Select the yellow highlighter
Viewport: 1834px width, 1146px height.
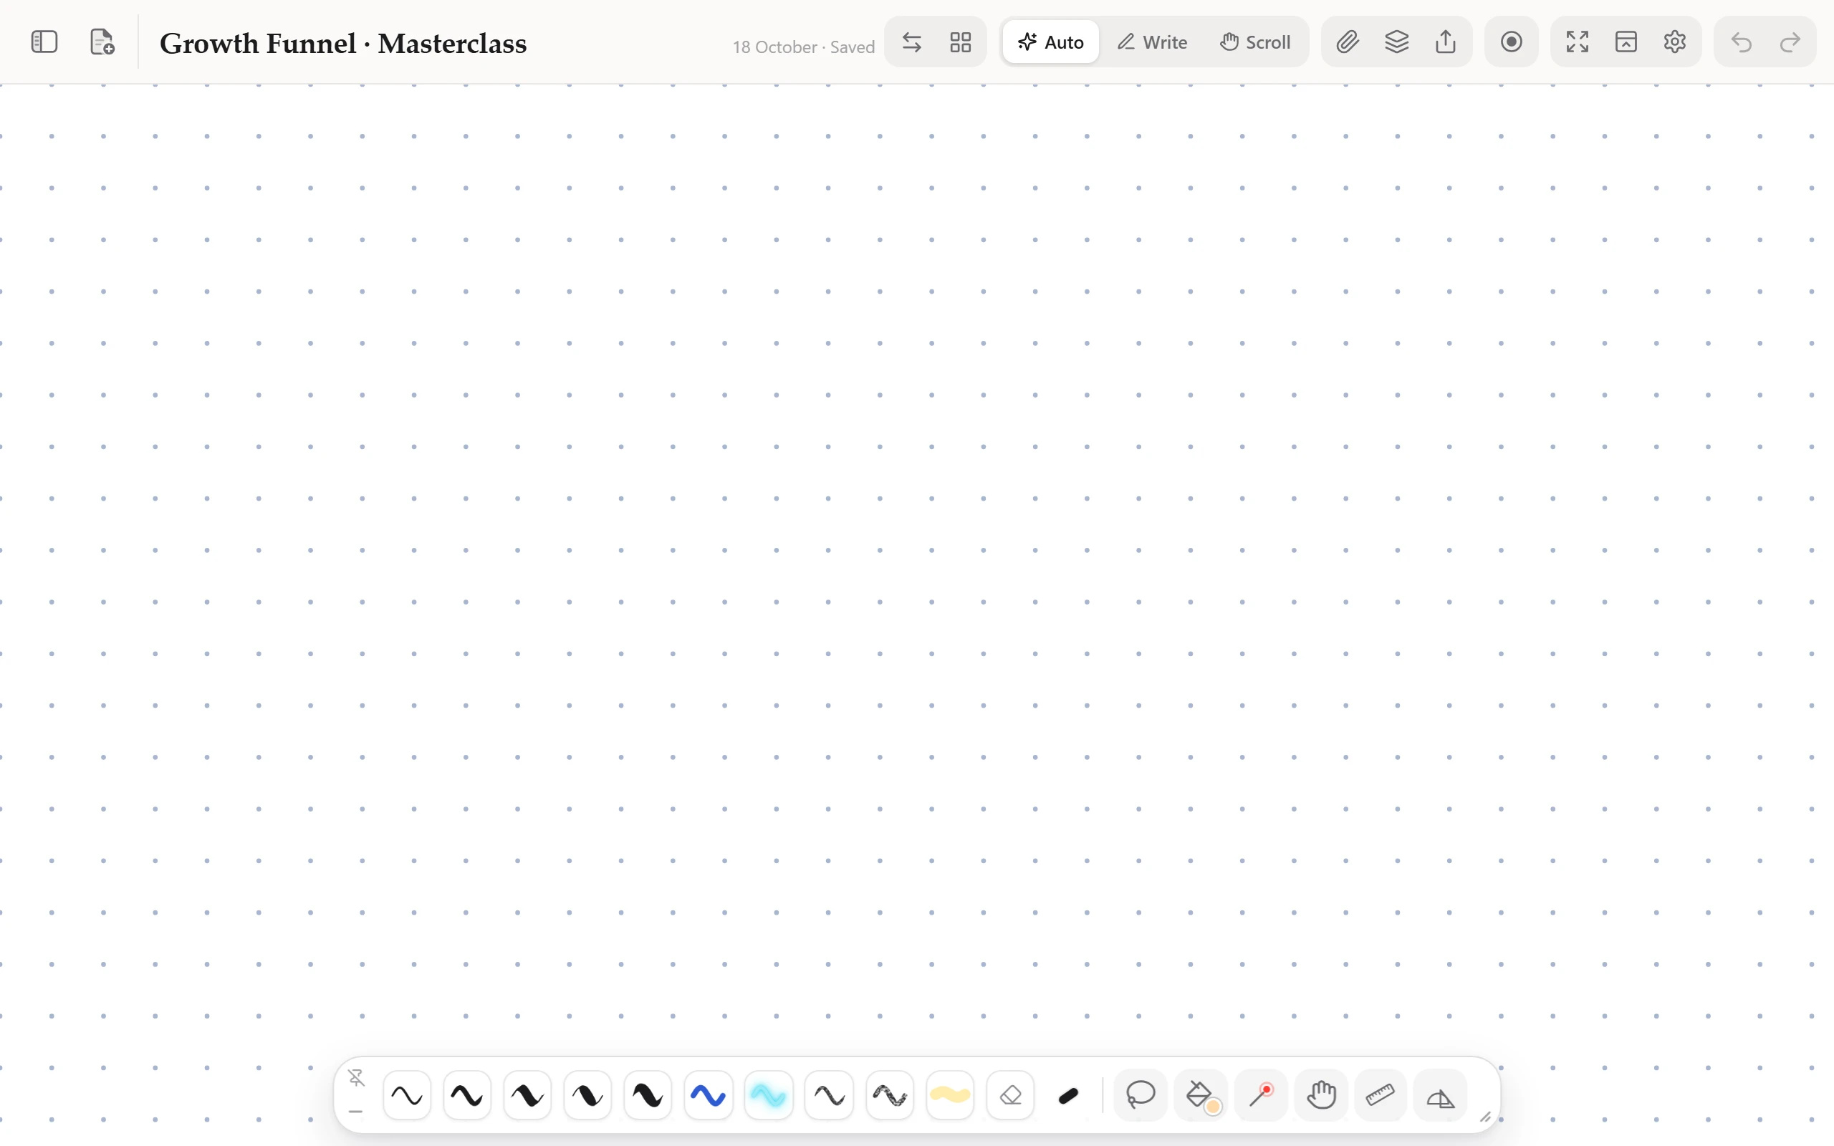pos(949,1095)
